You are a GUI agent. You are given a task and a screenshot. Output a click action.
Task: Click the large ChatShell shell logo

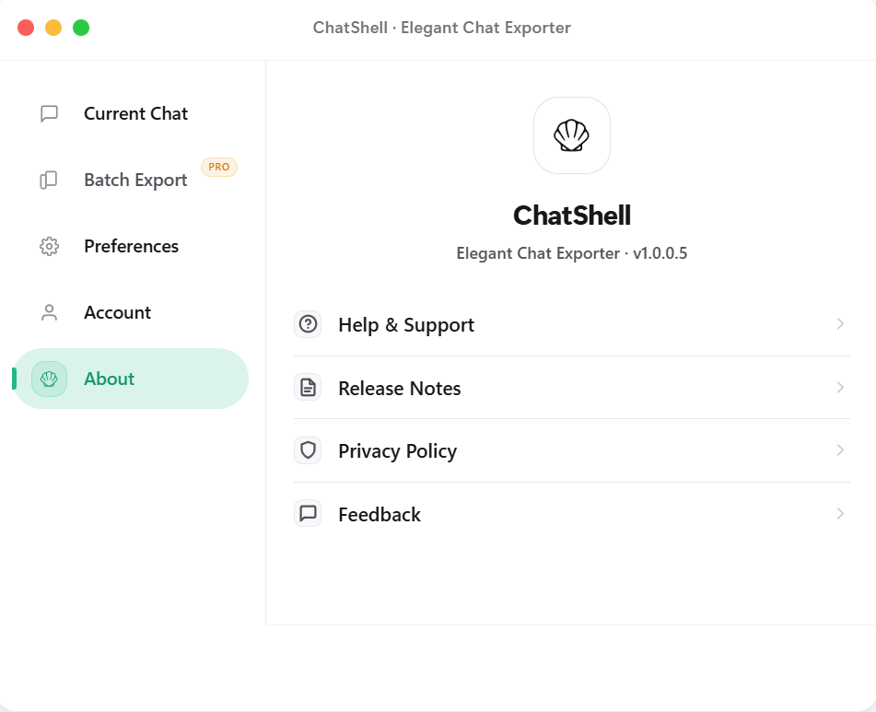(x=572, y=134)
